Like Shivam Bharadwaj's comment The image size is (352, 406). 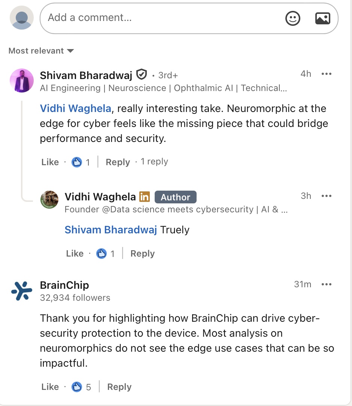tap(50, 162)
